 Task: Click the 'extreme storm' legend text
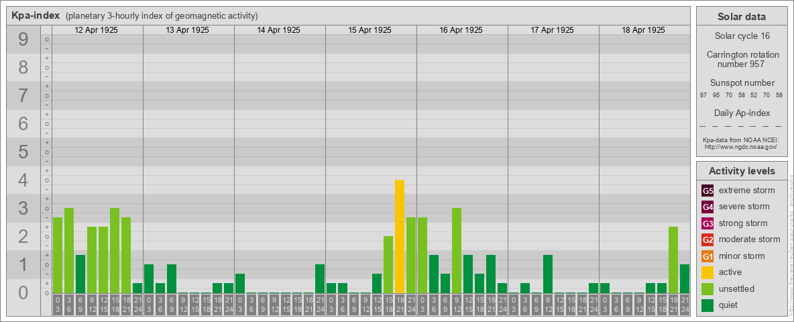[x=747, y=191]
